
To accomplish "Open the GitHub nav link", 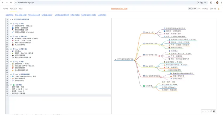I will 205,9.
